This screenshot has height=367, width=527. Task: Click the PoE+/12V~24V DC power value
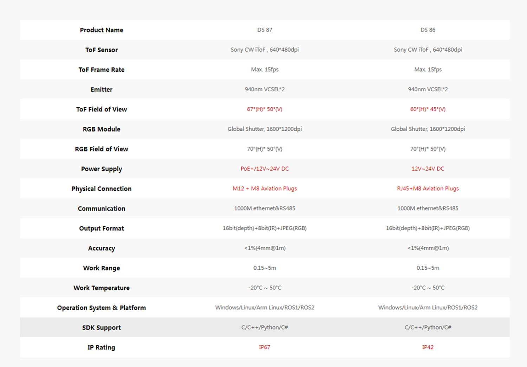tap(265, 169)
